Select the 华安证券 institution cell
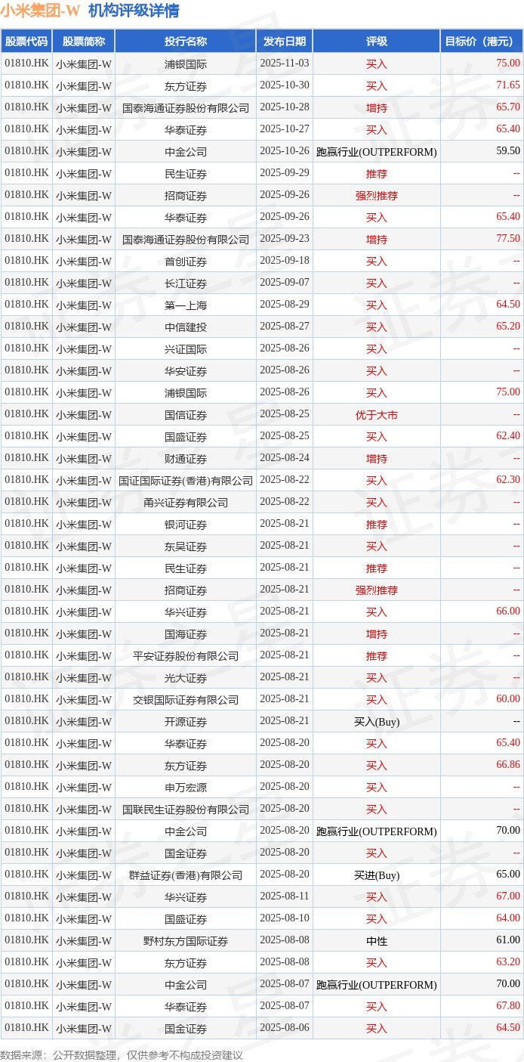Screen dimensions: 524x1062 coord(186,371)
